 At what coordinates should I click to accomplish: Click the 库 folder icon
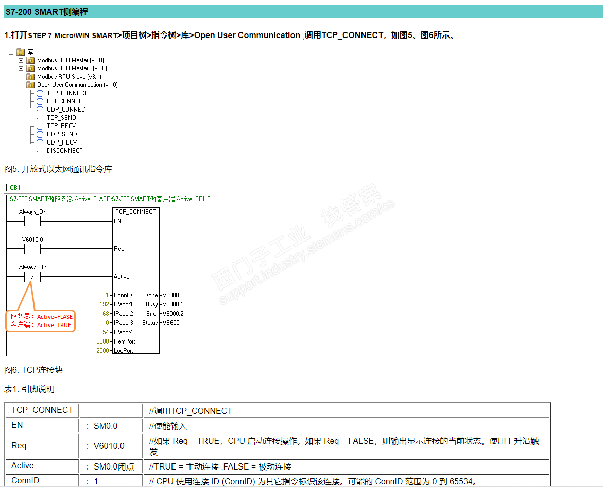click(21, 52)
